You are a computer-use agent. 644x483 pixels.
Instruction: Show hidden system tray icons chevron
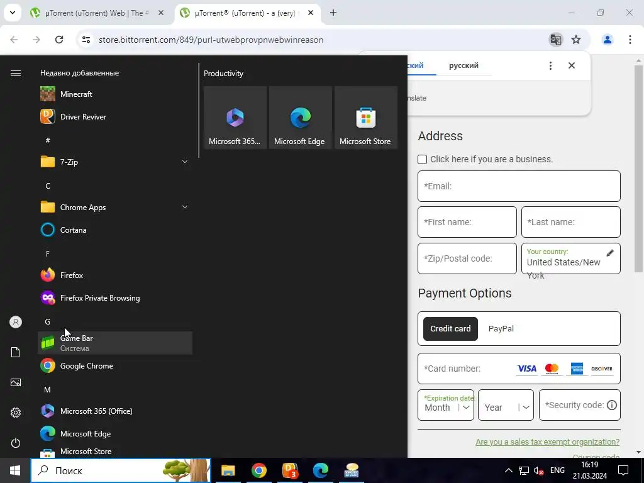pos(508,470)
